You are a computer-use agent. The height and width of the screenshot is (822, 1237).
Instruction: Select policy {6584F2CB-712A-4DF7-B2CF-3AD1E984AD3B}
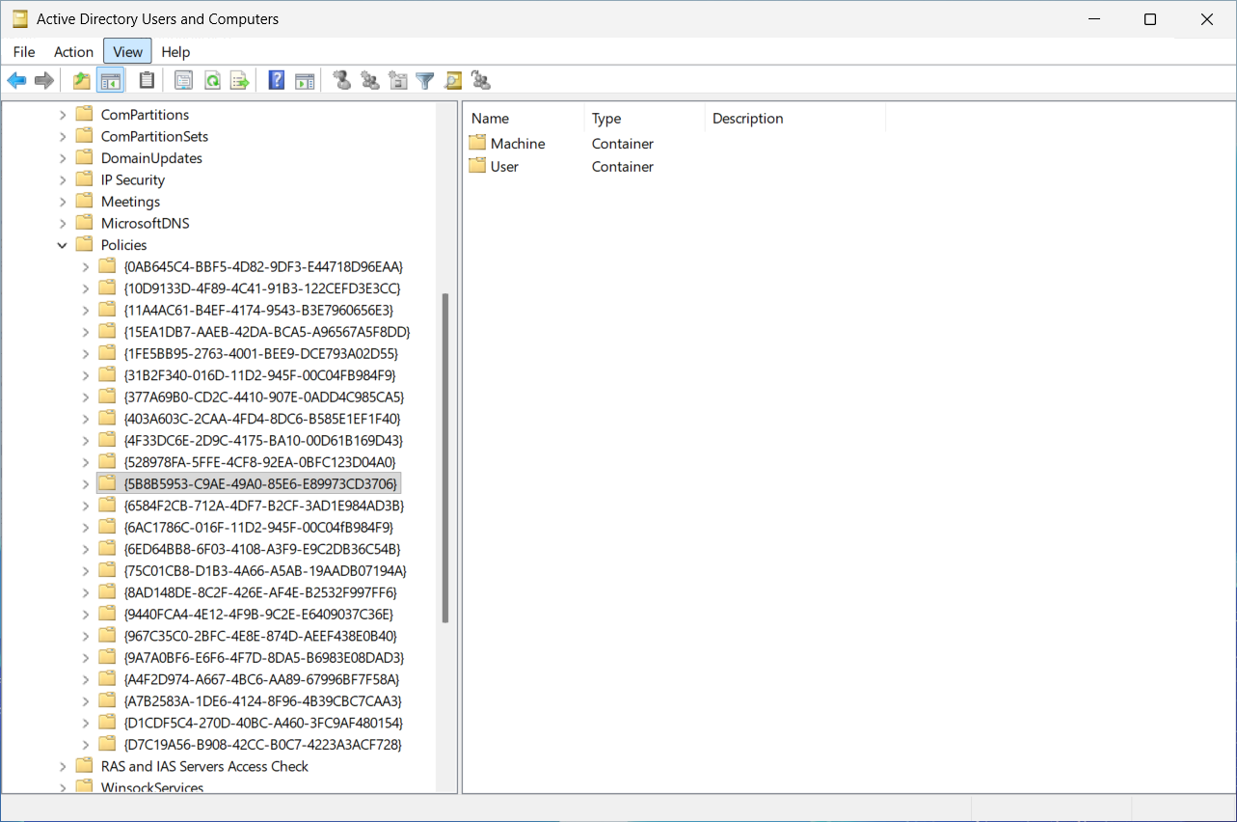click(x=264, y=506)
